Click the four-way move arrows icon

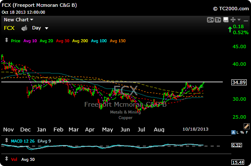pos(233,20)
